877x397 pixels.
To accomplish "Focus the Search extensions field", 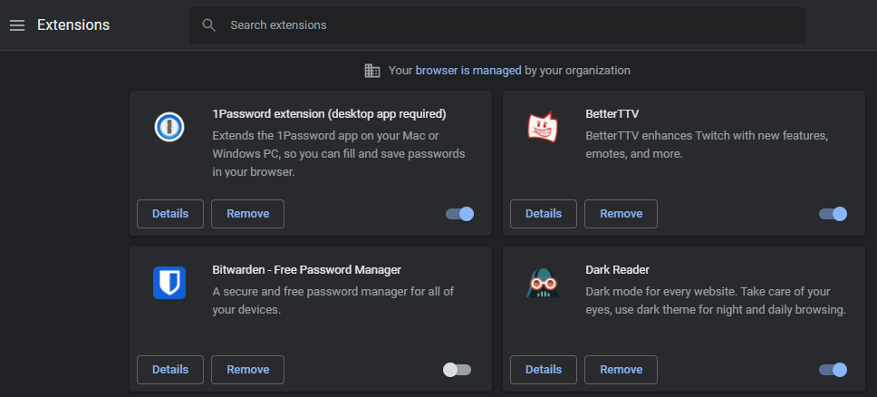I will (x=507, y=25).
